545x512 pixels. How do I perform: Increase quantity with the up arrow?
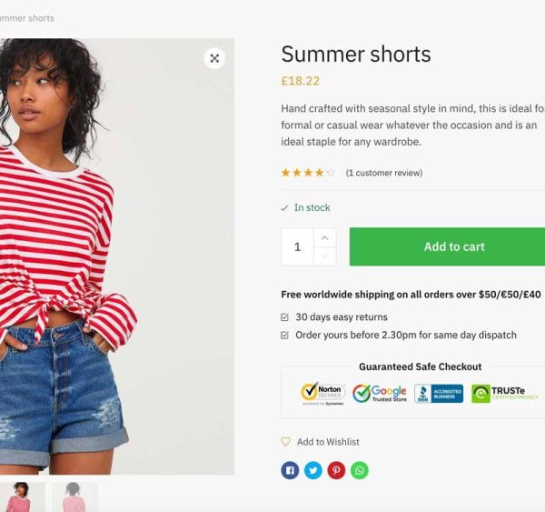[x=325, y=237]
